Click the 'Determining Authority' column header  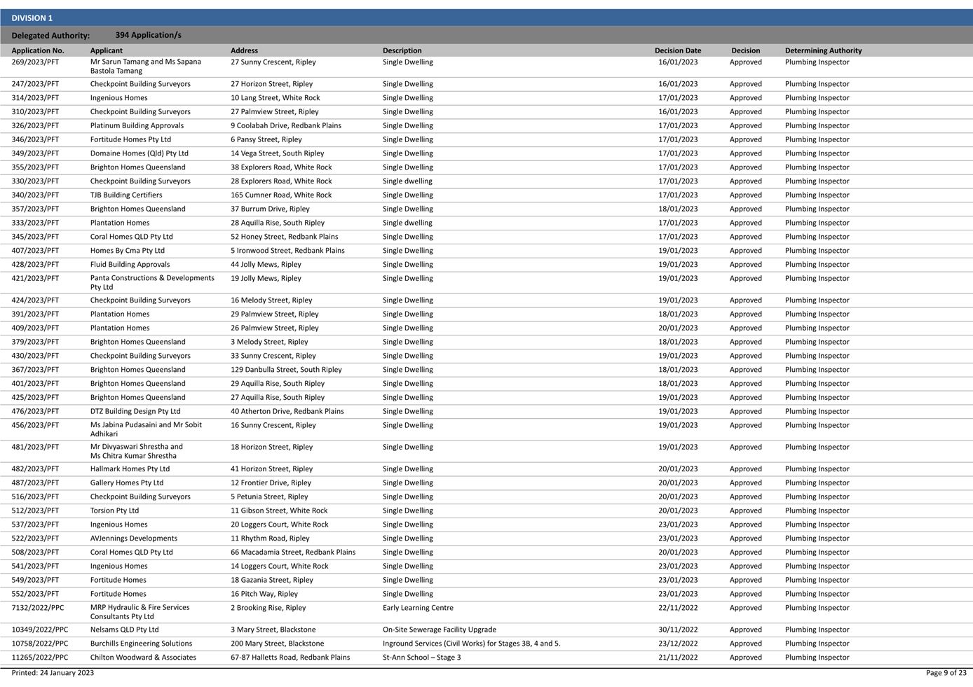pyautogui.click(x=823, y=50)
